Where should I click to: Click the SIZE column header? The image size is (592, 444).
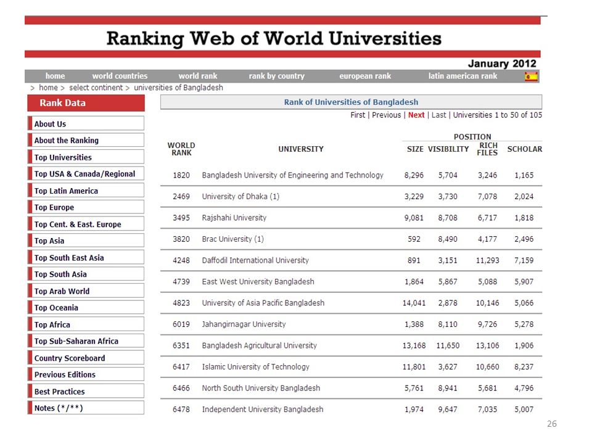point(415,149)
